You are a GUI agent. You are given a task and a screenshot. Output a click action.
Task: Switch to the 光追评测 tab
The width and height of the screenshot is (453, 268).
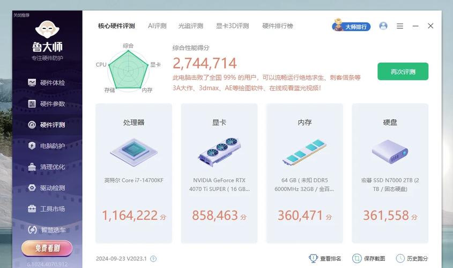(191, 26)
